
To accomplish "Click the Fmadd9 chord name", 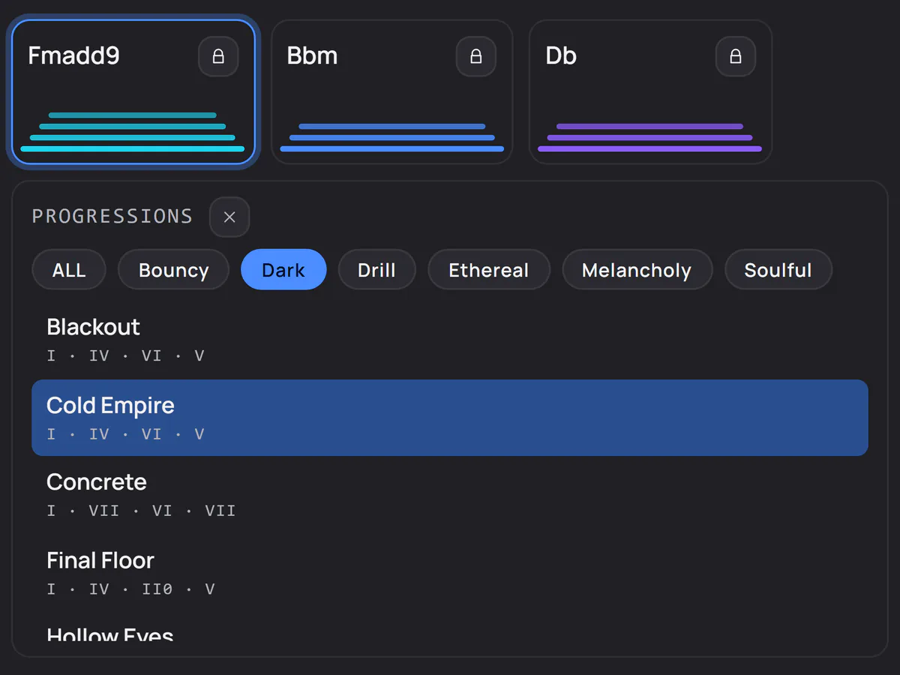I will tap(73, 56).
